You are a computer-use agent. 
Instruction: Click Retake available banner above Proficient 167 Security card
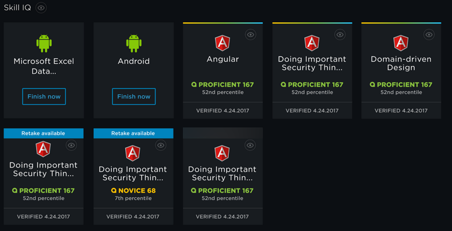(x=44, y=133)
